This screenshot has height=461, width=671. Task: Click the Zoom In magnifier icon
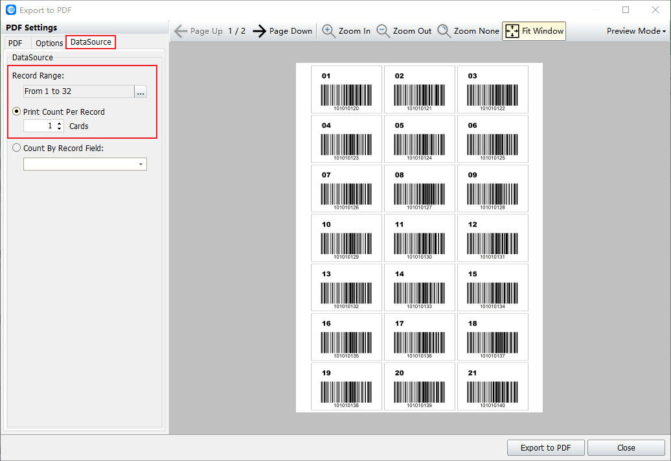[328, 31]
